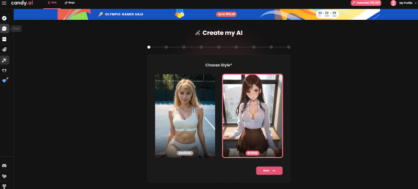Click the Create my AI heading
This screenshot has width=418, height=189.
pyautogui.click(x=223, y=33)
